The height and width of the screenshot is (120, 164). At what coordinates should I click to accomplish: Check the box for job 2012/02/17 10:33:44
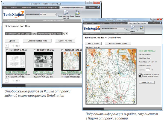[7, 50]
